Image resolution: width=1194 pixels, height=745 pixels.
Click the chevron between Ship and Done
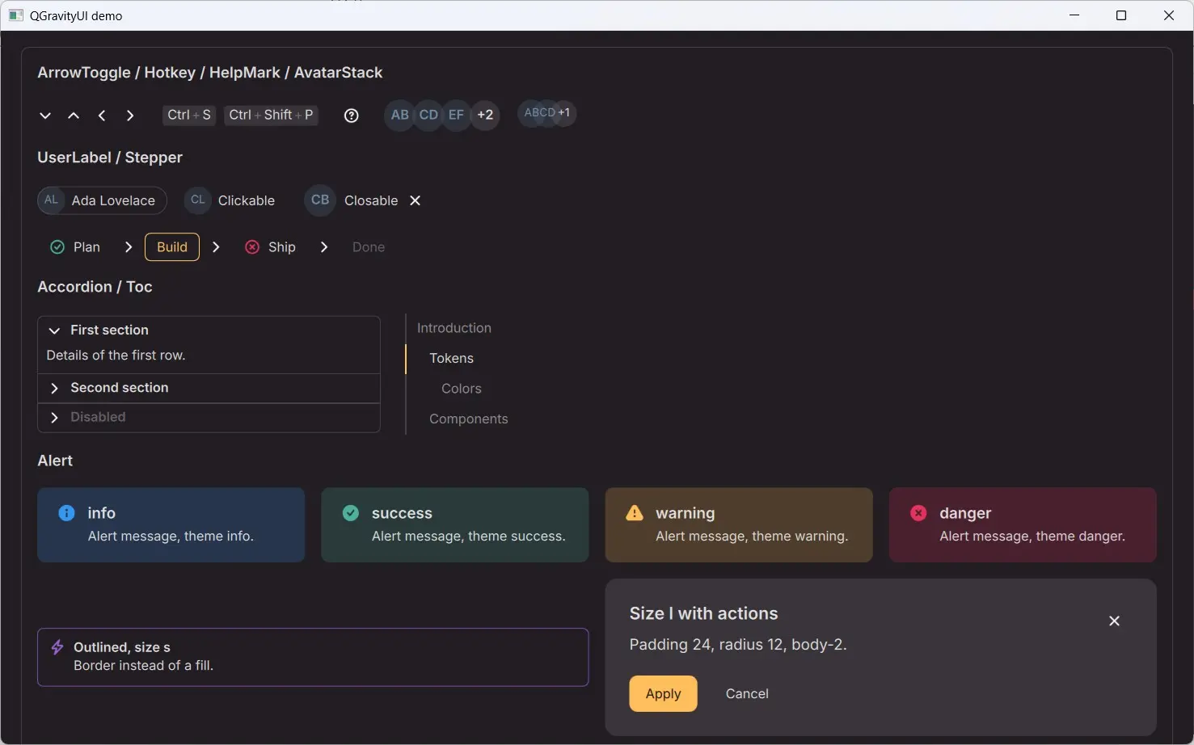pos(324,247)
